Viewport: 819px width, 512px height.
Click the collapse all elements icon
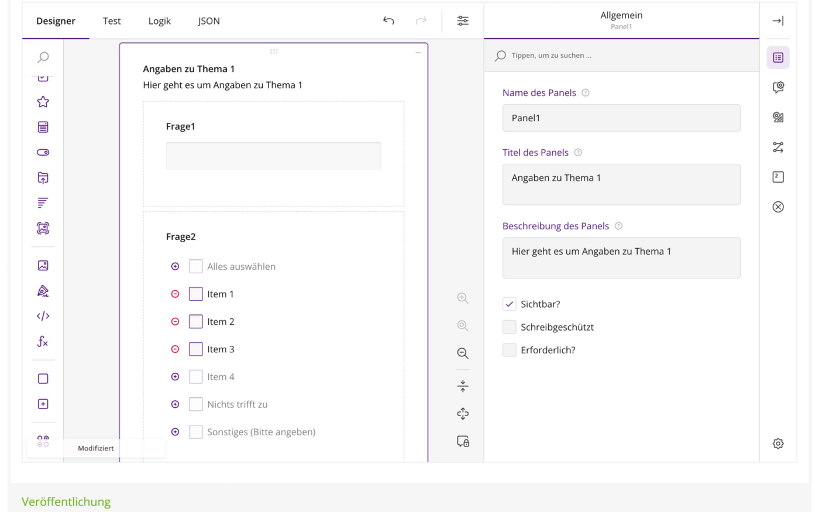tap(463, 386)
